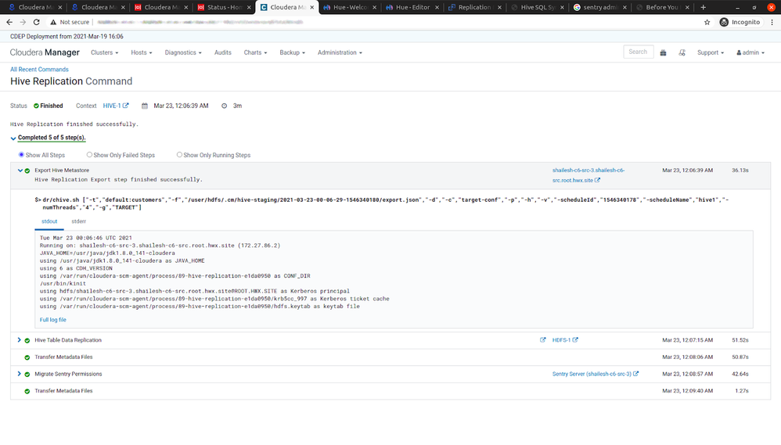Screen dimensions: 781x445
Task: Open the parcels gift icon in navbar
Action: (663, 52)
